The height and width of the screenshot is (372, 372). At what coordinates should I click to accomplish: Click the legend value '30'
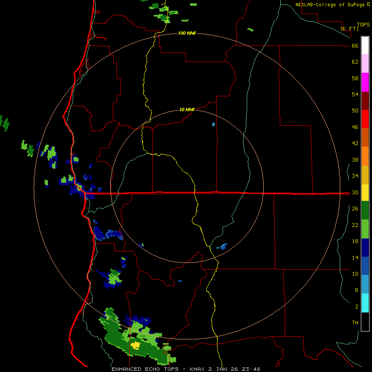[355, 192]
